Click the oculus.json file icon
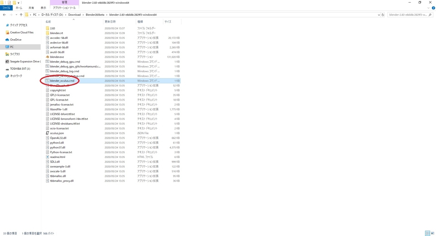Viewport: 436px width, 236px height. 48,133
